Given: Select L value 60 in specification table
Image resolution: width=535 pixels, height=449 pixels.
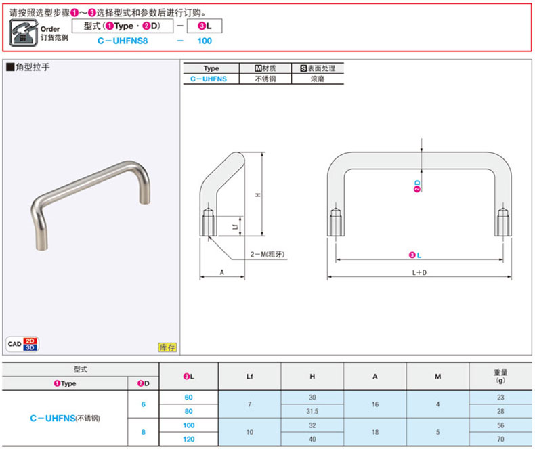Looking at the screenshot, I should 188,398.
